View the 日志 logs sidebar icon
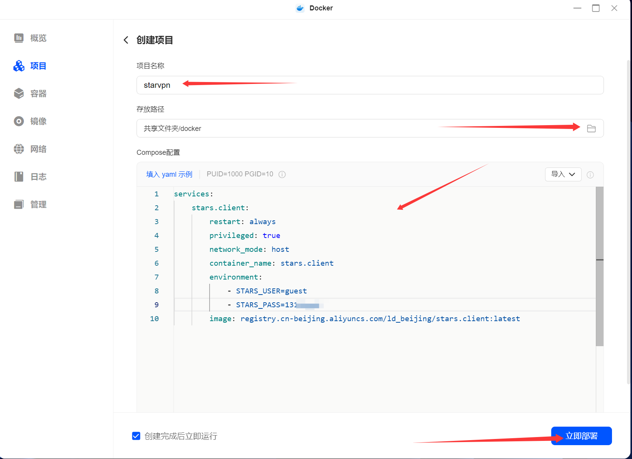Viewport: 632px width, 459px height. coord(19,177)
